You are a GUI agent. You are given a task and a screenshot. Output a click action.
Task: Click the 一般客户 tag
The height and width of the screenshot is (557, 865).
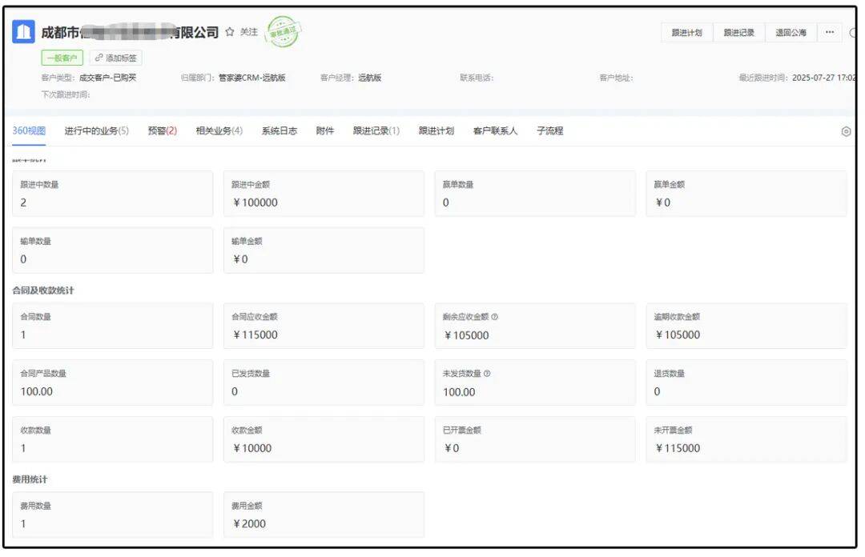click(62, 58)
